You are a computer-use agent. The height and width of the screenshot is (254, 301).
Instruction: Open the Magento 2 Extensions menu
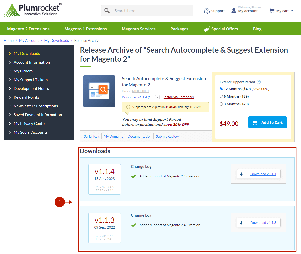(x=28, y=29)
